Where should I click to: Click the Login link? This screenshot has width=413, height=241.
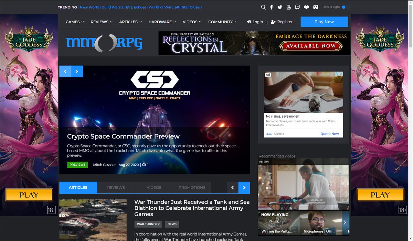click(255, 22)
